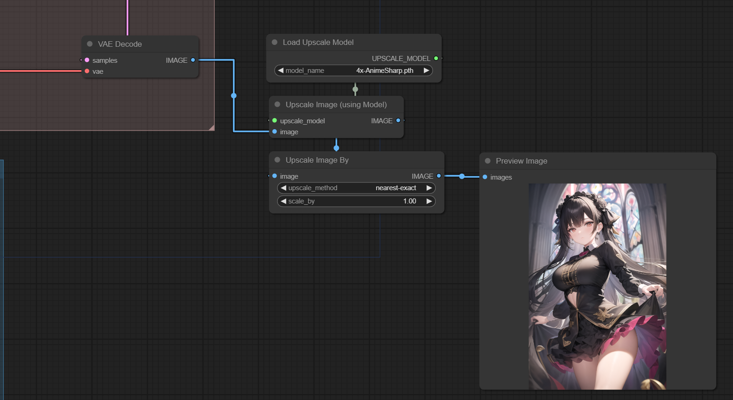Screen dimensions: 733x400
Task: Click IMAGE output socket on Upscale Image (using Model)
Action: click(398, 121)
